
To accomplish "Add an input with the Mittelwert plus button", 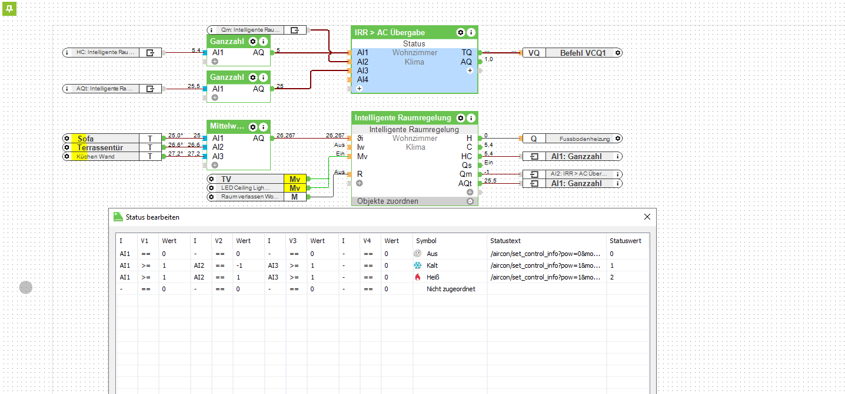I will [215, 165].
